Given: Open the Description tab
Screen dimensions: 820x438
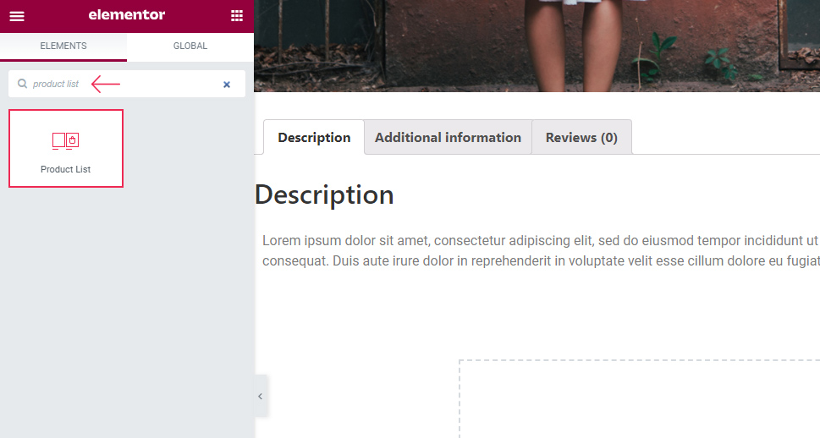Looking at the screenshot, I should click(x=314, y=138).
